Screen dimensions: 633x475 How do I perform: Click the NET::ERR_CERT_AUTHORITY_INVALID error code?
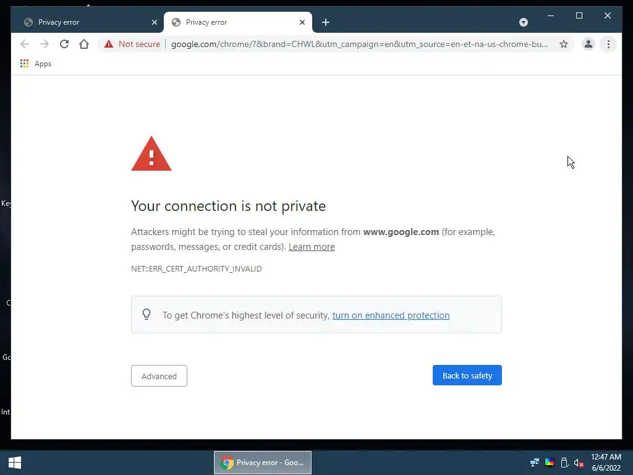tap(196, 269)
